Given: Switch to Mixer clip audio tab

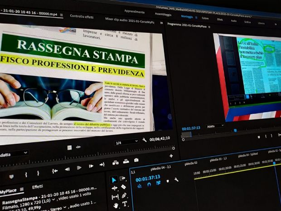Looking at the screenshot, I should coord(130,20).
